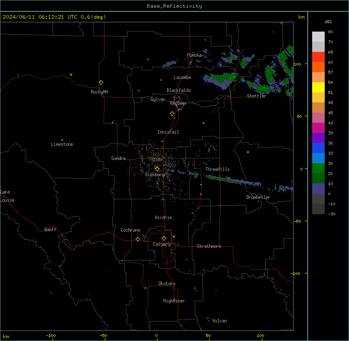Click the km unit label at top right
This screenshot has height=341, width=349.
click(x=301, y=17)
